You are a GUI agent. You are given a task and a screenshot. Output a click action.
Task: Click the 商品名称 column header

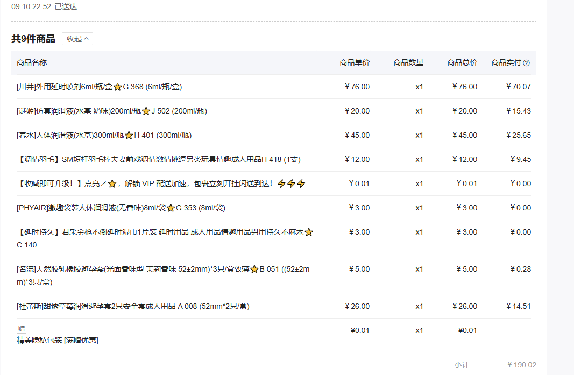pyautogui.click(x=32, y=62)
